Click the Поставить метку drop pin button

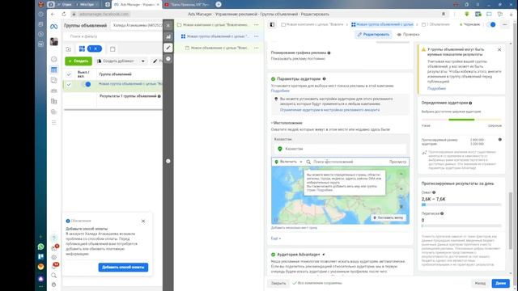[388, 217]
